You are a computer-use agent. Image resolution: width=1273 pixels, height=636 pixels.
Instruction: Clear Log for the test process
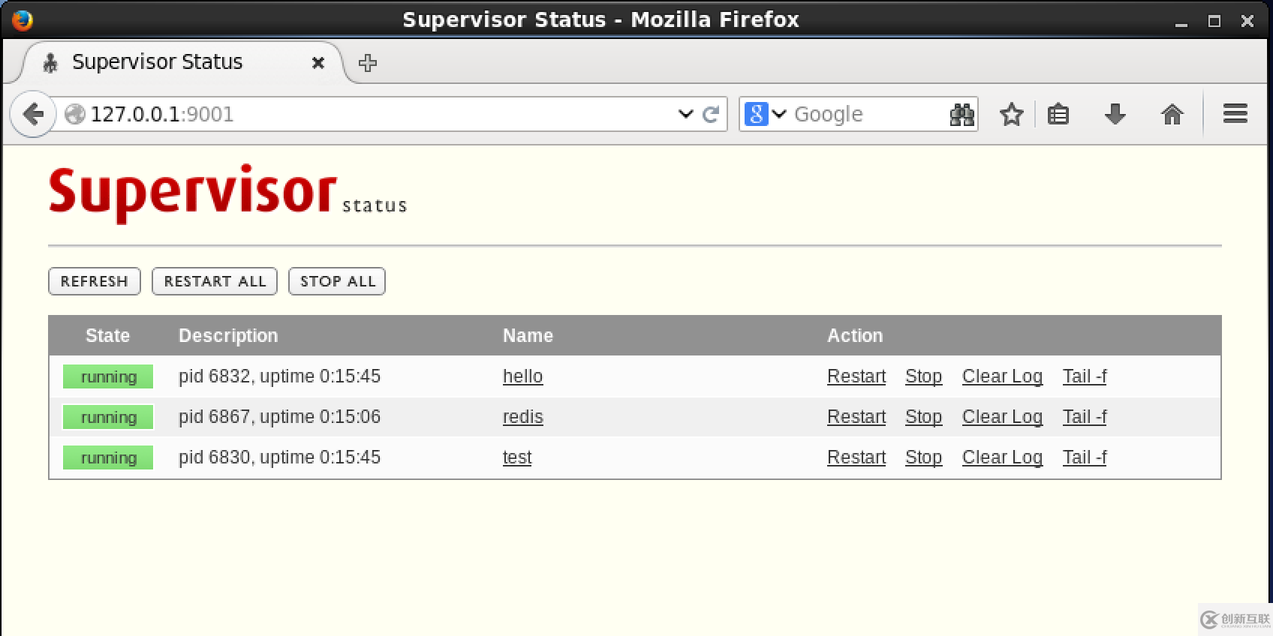tap(1002, 457)
